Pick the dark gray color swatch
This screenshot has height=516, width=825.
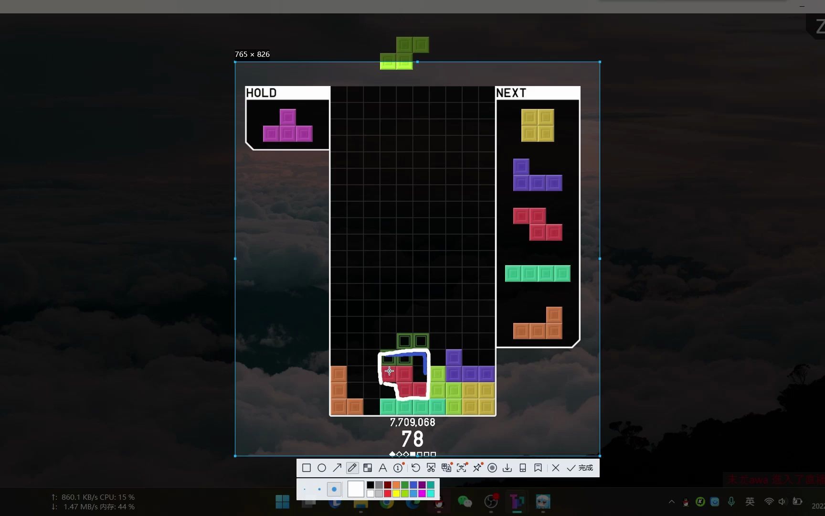click(379, 485)
